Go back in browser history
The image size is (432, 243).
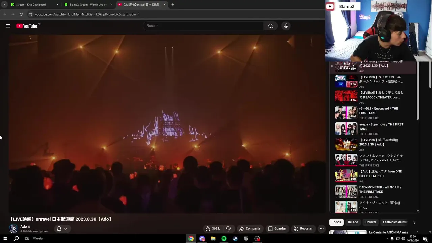[x=5, y=14]
